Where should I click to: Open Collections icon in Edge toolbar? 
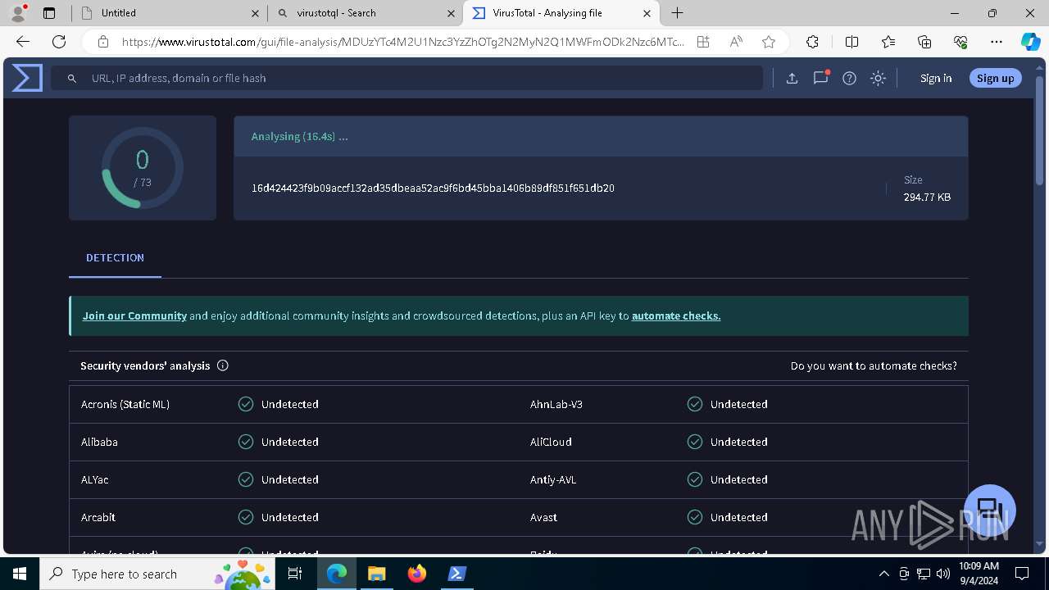(x=924, y=42)
